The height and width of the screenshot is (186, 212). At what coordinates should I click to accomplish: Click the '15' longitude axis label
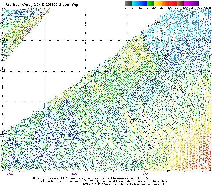210,171
